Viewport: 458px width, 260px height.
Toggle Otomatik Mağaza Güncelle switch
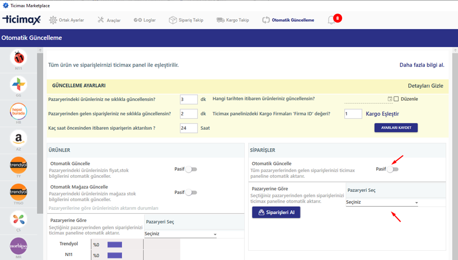click(x=191, y=192)
